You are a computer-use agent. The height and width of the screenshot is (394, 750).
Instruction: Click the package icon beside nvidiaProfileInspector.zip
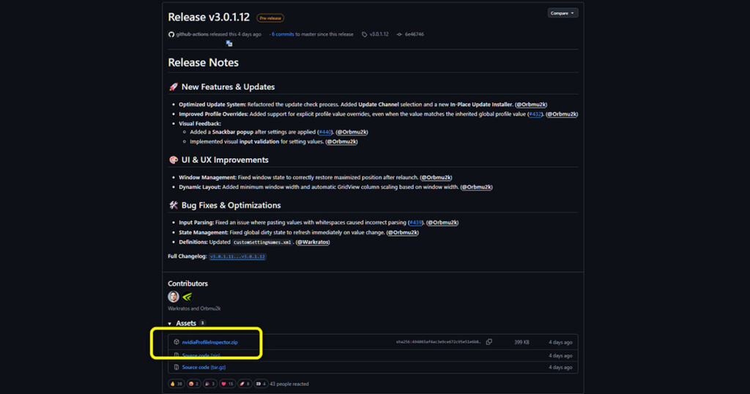tap(177, 342)
